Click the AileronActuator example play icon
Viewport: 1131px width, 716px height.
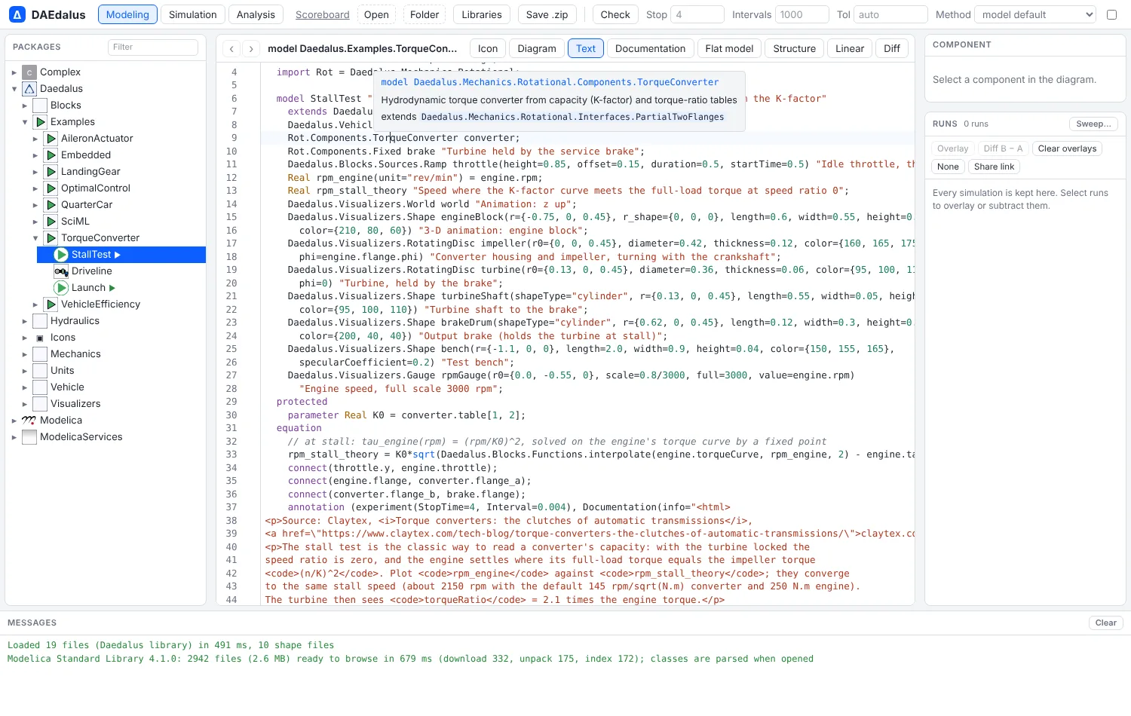[51, 139]
